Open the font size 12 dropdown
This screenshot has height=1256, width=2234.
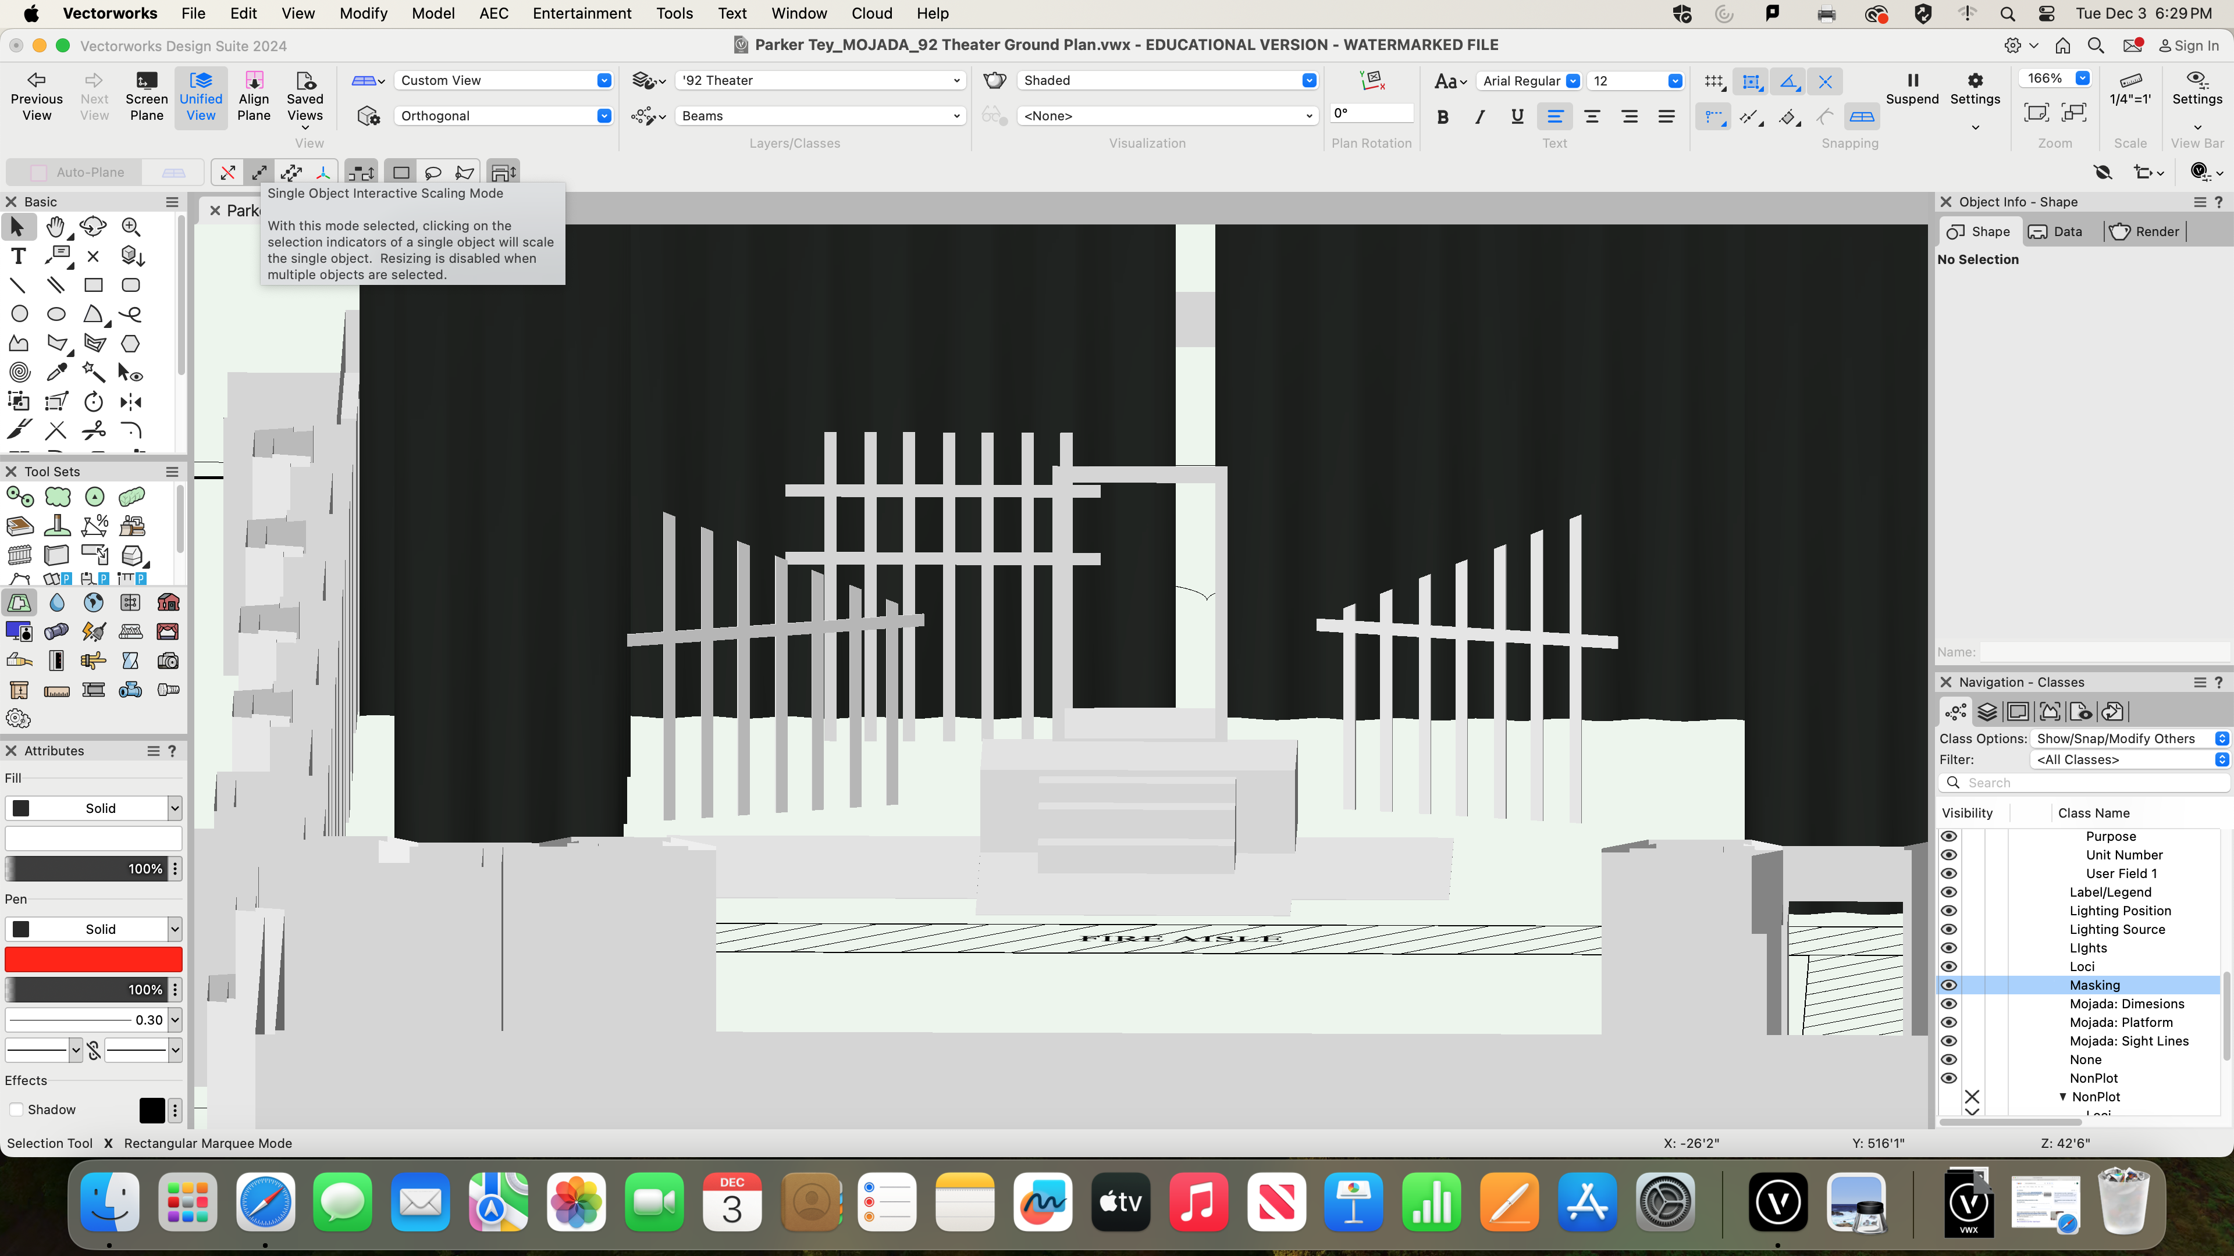(1635, 81)
